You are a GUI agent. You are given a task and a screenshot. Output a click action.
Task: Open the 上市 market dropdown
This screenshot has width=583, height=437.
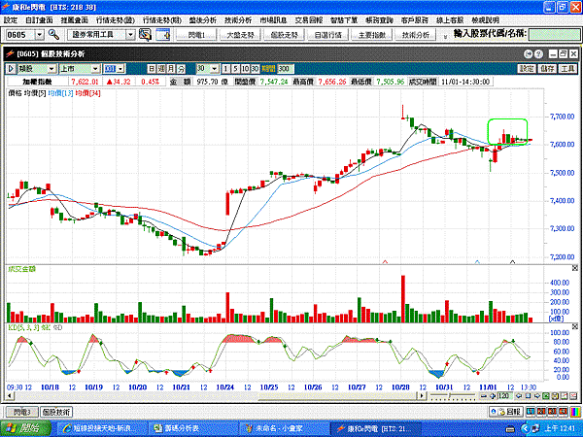pyautogui.click(x=95, y=69)
